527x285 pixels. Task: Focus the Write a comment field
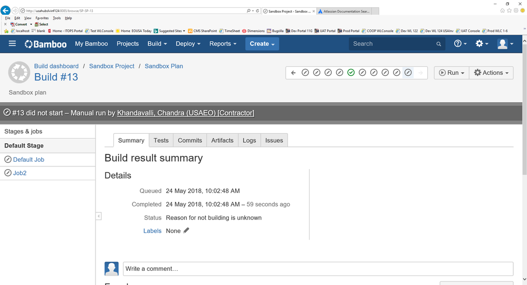318,269
